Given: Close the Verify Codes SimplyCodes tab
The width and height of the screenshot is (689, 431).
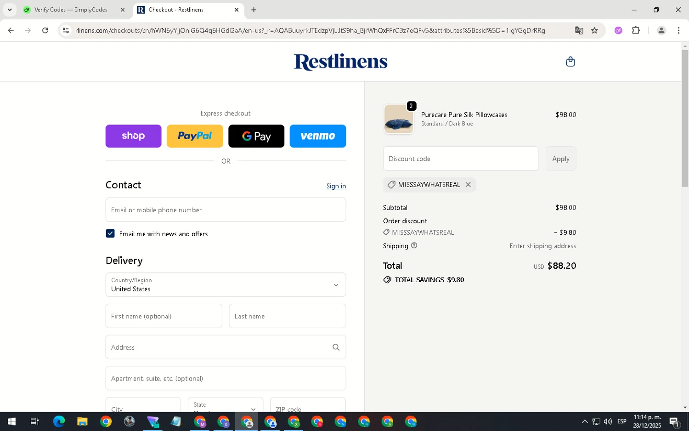Looking at the screenshot, I should click(x=123, y=10).
